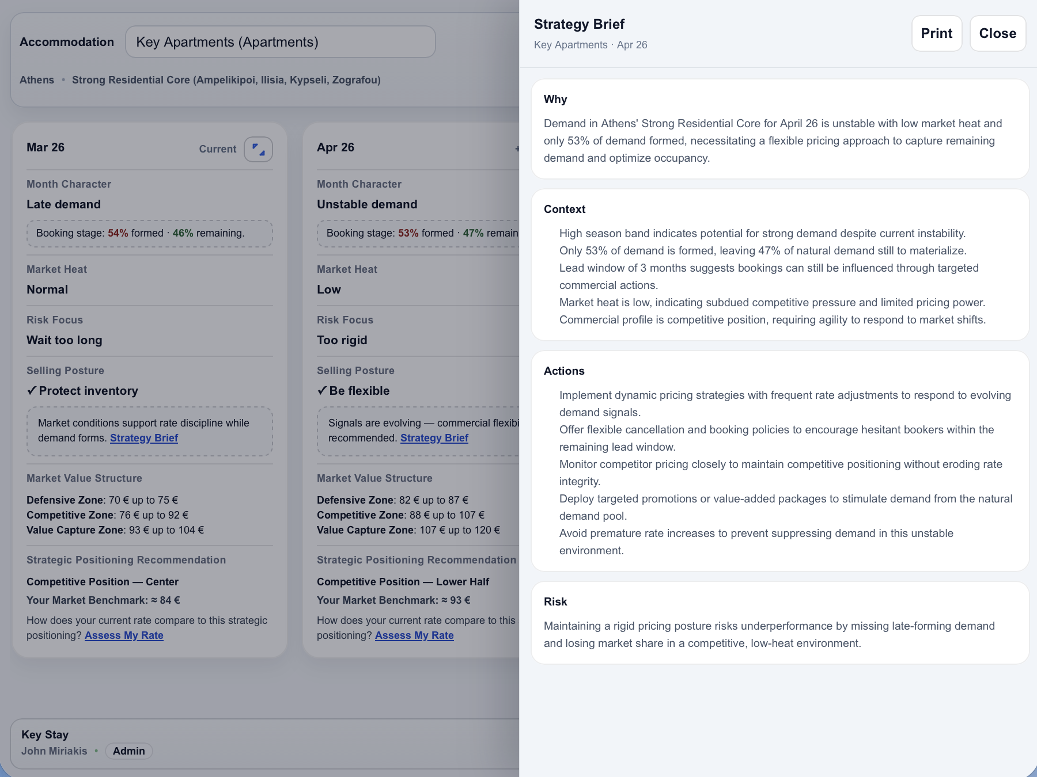
Task: Click the Context section heading in the brief
Action: 565,209
